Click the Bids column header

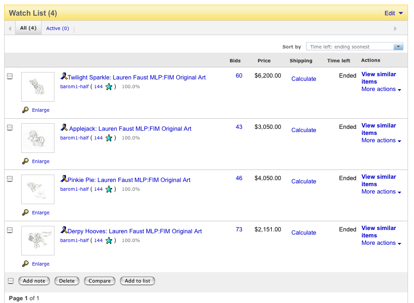click(235, 61)
